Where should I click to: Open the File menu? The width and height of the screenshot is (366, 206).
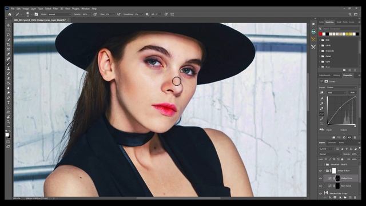pyautogui.click(x=13, y=9)
